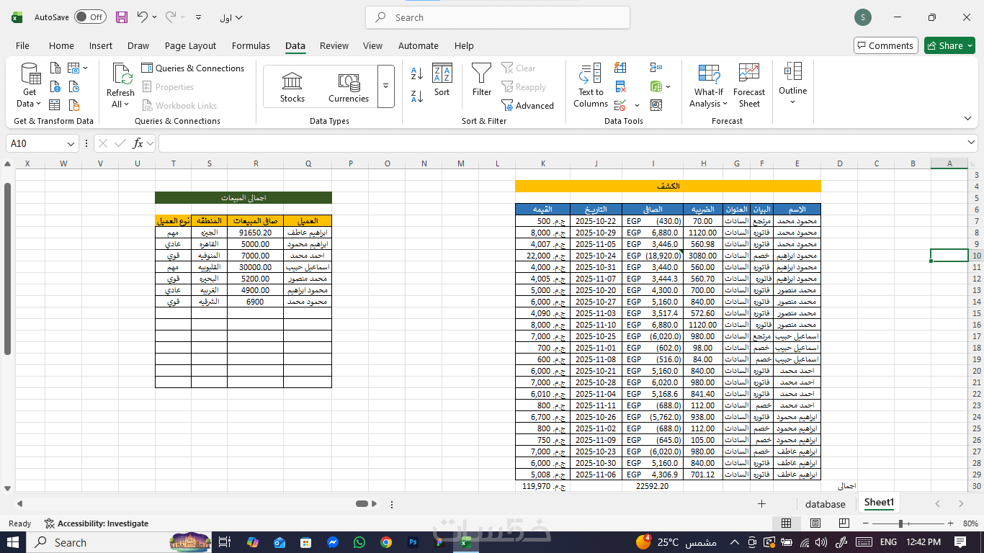Screen dimensions: 984x553
Task: Click Accessibility: Investigate in status bar
Action: click(x=97, y=523)
